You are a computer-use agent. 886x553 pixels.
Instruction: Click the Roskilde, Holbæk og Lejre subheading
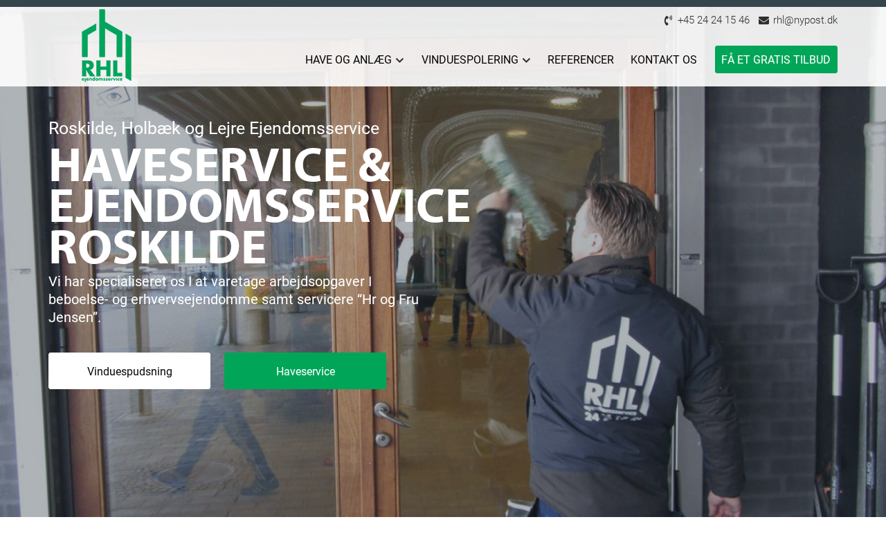tap(214, 129)
